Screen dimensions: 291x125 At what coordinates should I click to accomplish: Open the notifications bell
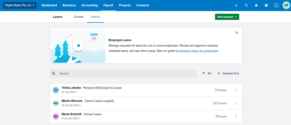click(x=256, y=5)
